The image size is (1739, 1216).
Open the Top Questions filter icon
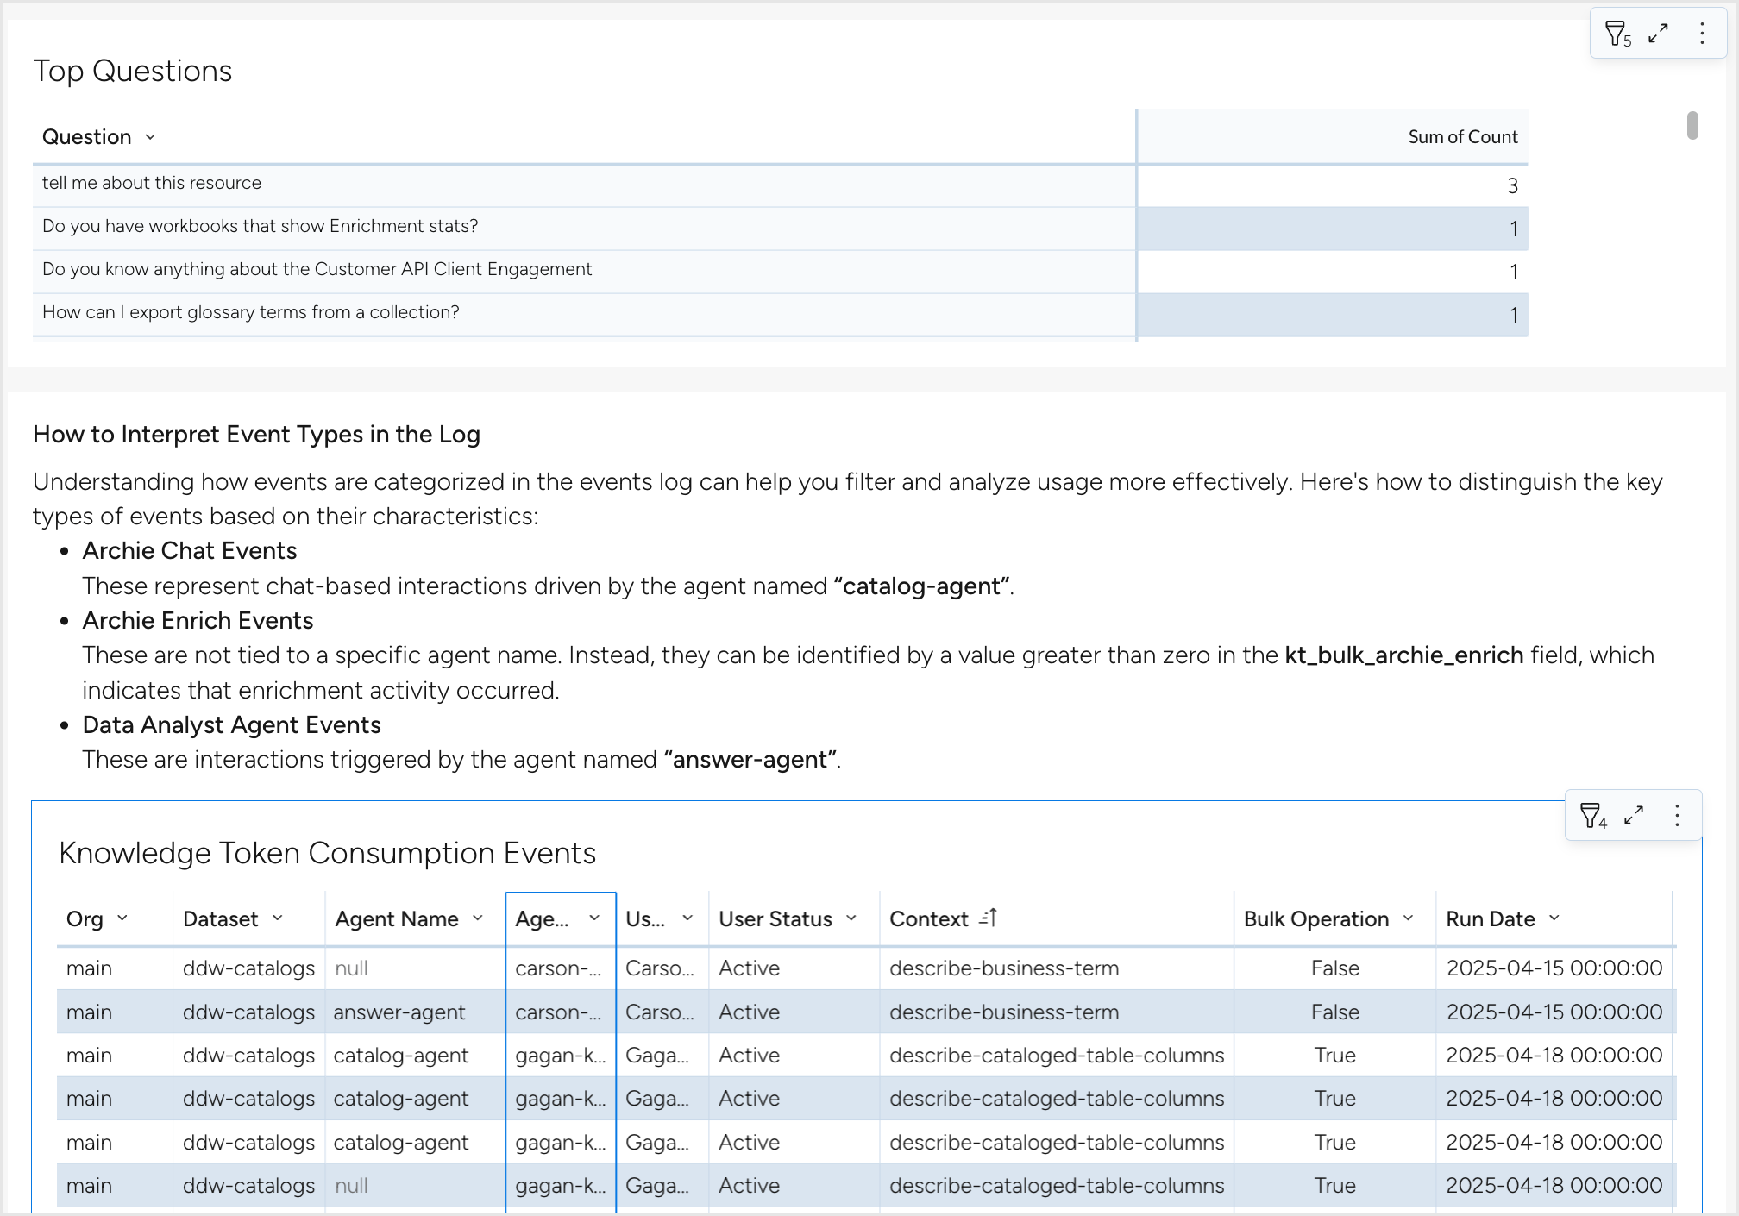coord(1617,34)
